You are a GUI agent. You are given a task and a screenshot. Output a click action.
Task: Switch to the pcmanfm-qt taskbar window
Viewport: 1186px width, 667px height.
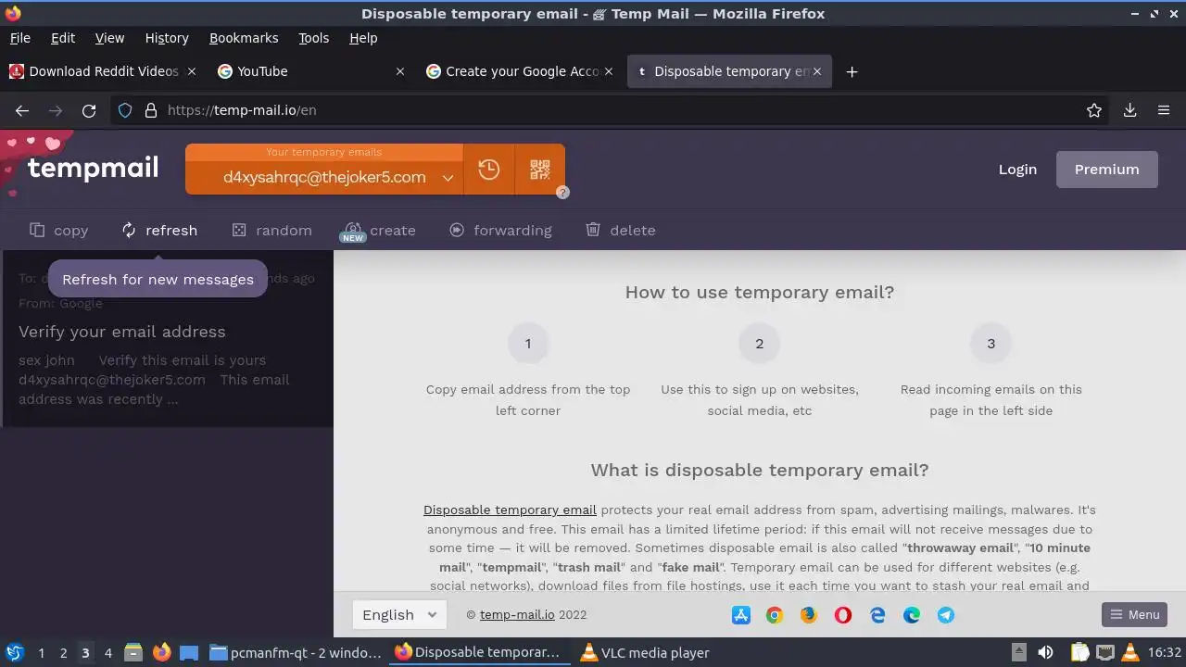coord(296,652)
